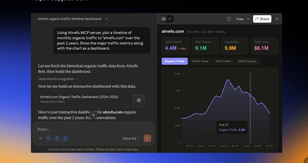
Task: Click the Avg Monthly 5.9M metric card
Action: point(235,46)
